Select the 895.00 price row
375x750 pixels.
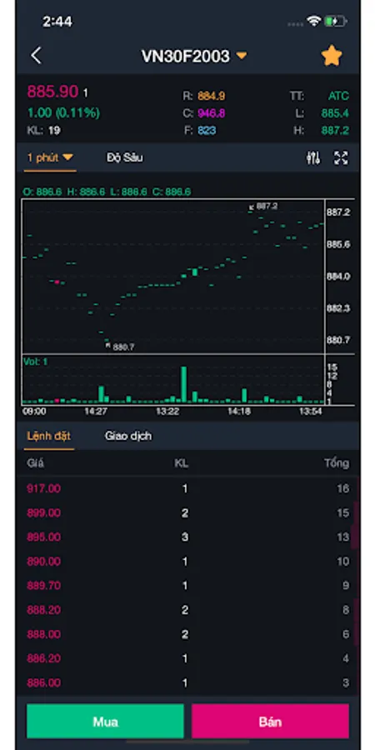tap(187, 537)
